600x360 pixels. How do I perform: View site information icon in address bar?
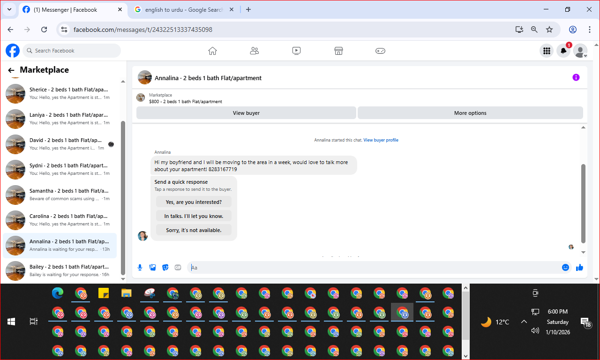pos(65,30)
